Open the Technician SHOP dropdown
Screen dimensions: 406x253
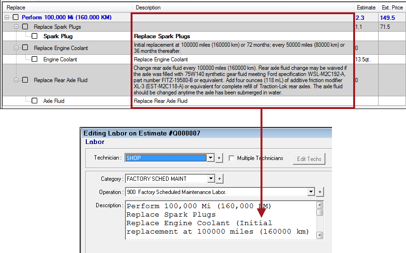(211, 158)
